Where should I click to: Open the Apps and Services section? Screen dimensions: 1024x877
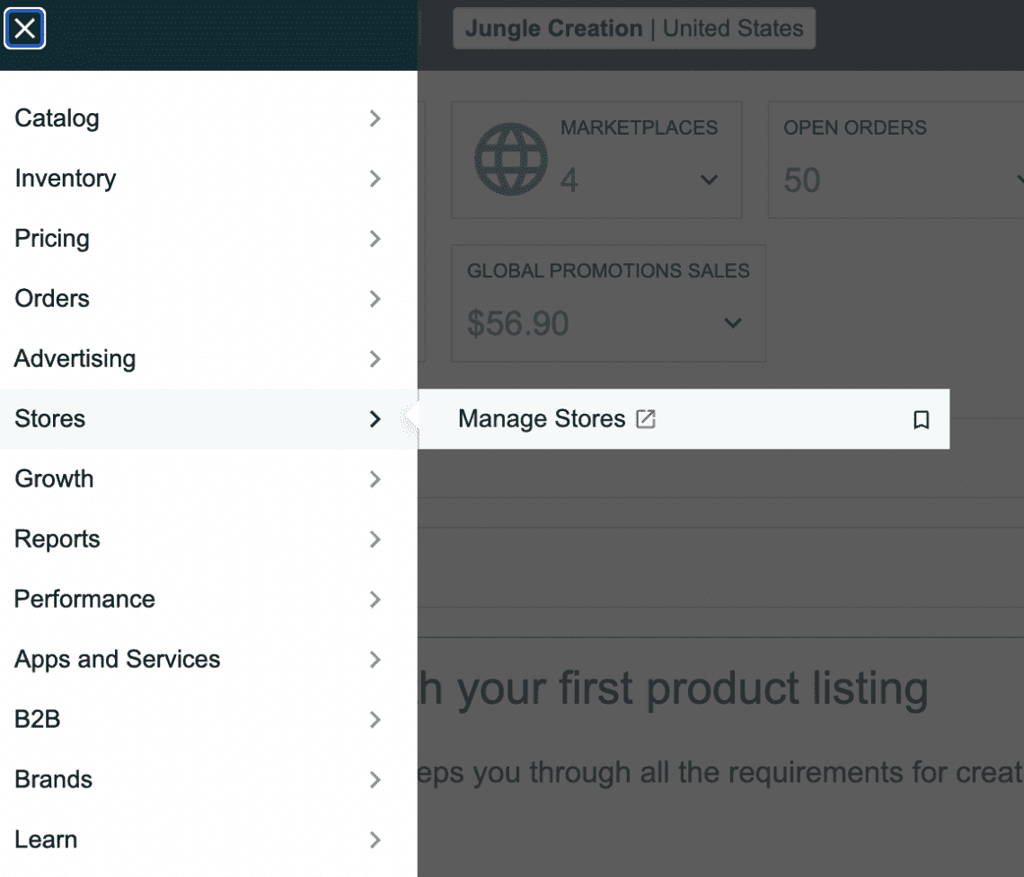coord(117,659)
